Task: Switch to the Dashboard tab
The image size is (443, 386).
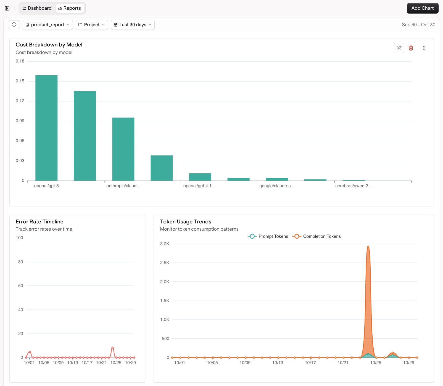Action: click(37, 8)
